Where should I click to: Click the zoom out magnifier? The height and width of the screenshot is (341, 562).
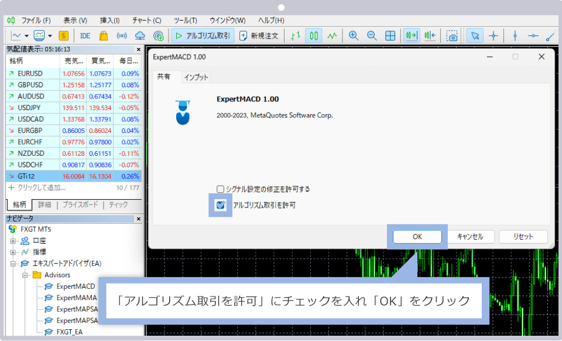coord(372,36)
